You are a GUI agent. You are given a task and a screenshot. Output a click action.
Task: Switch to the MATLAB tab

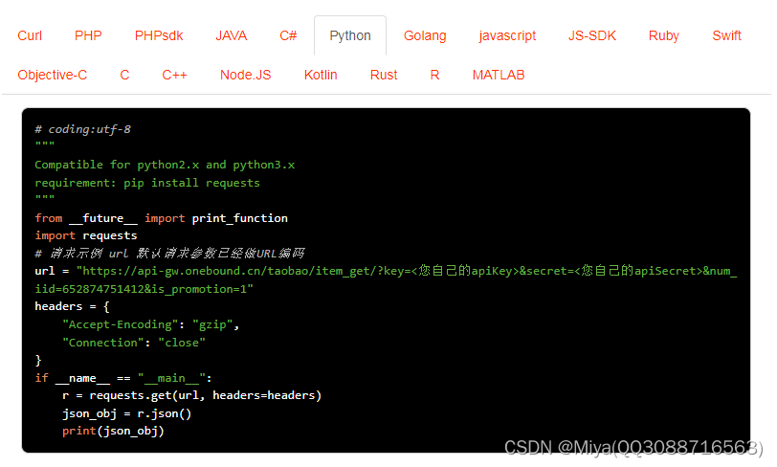[x=499, y=75]
